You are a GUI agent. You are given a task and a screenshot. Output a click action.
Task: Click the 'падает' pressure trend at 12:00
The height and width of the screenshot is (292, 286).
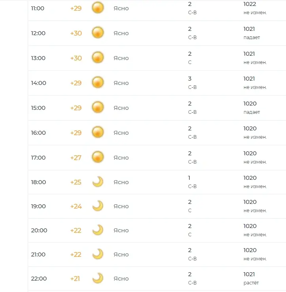(252, 38)
